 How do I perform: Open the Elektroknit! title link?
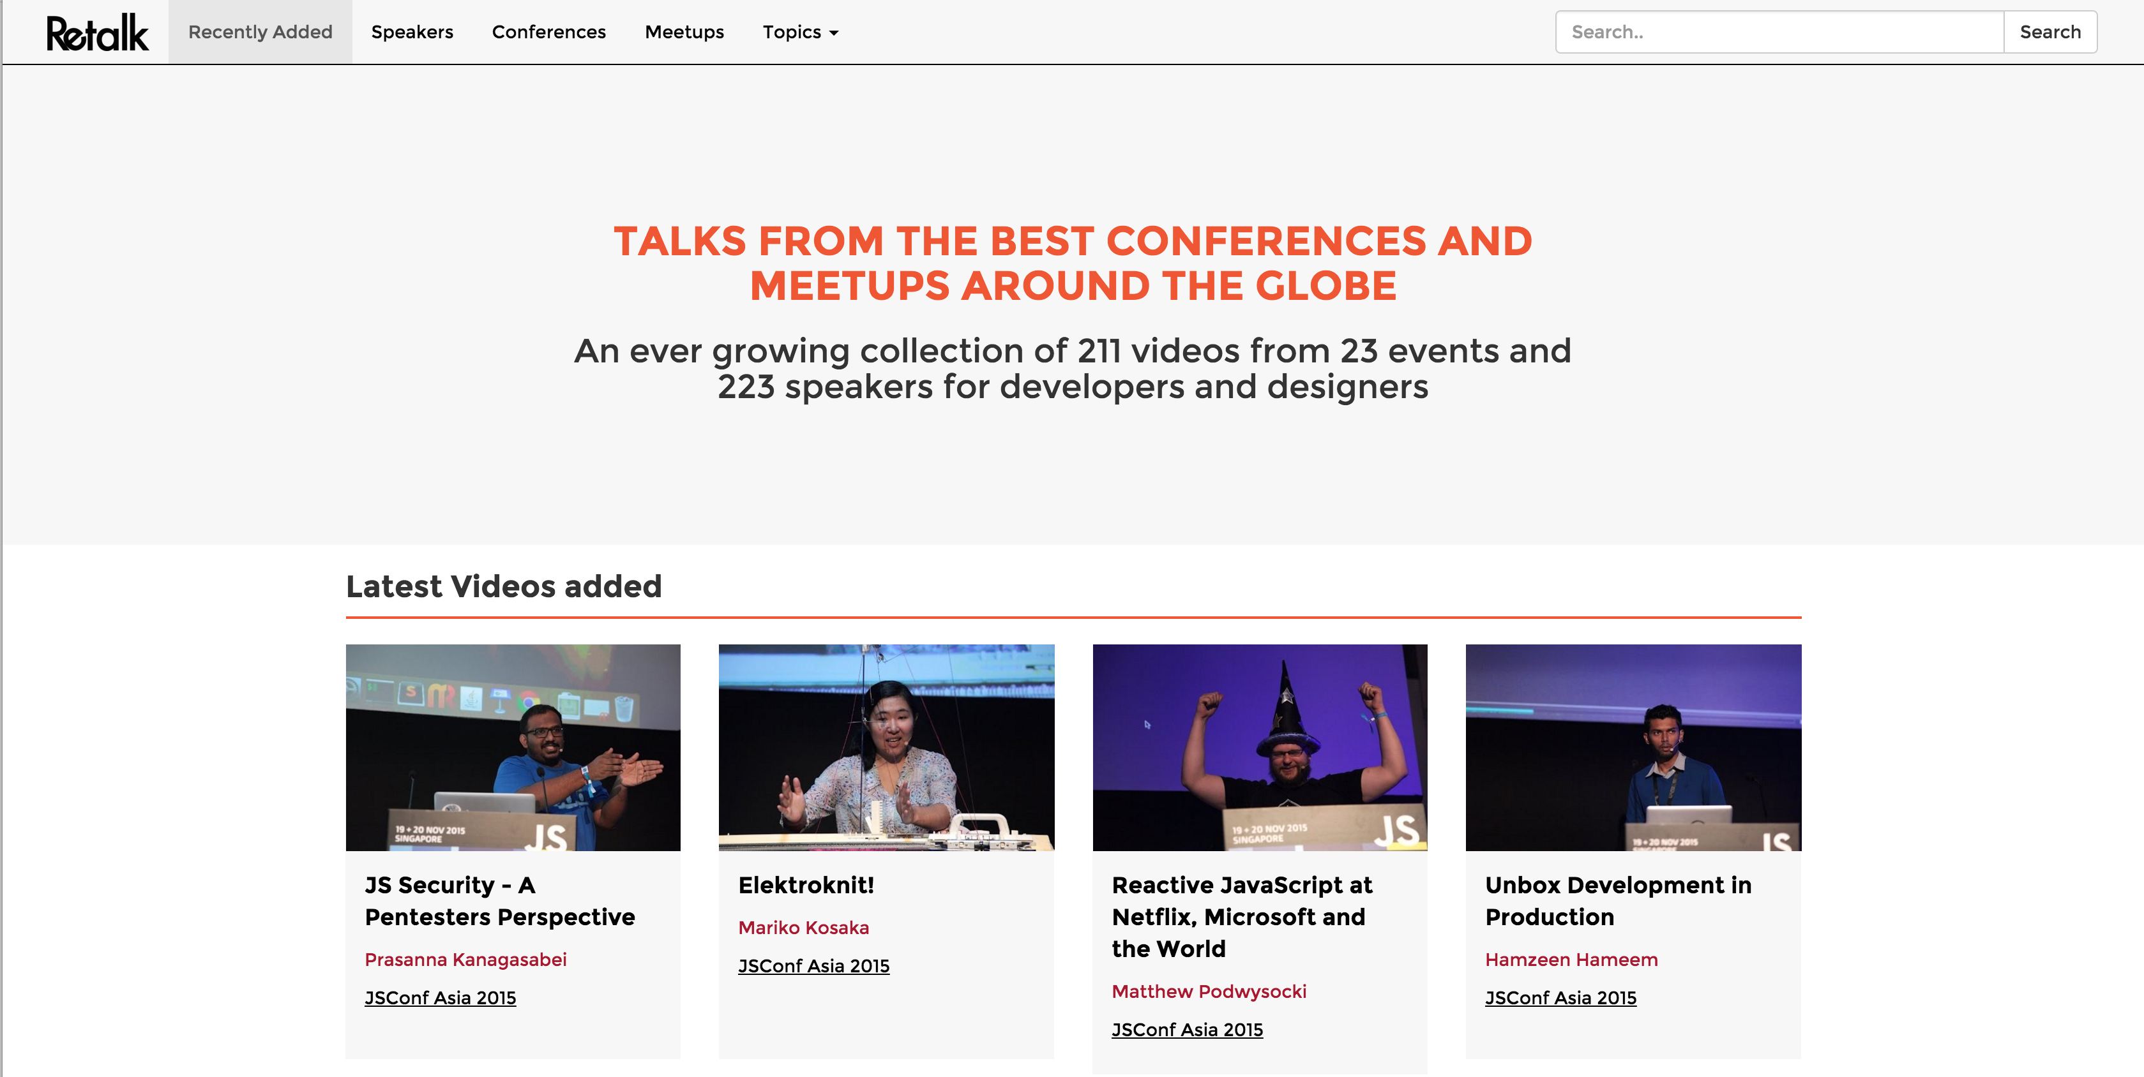pyautogui.click(x=806, y=885)
